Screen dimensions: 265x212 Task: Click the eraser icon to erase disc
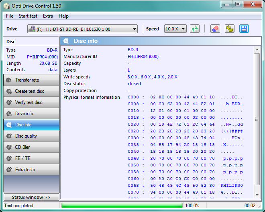[x=215, y=29]
